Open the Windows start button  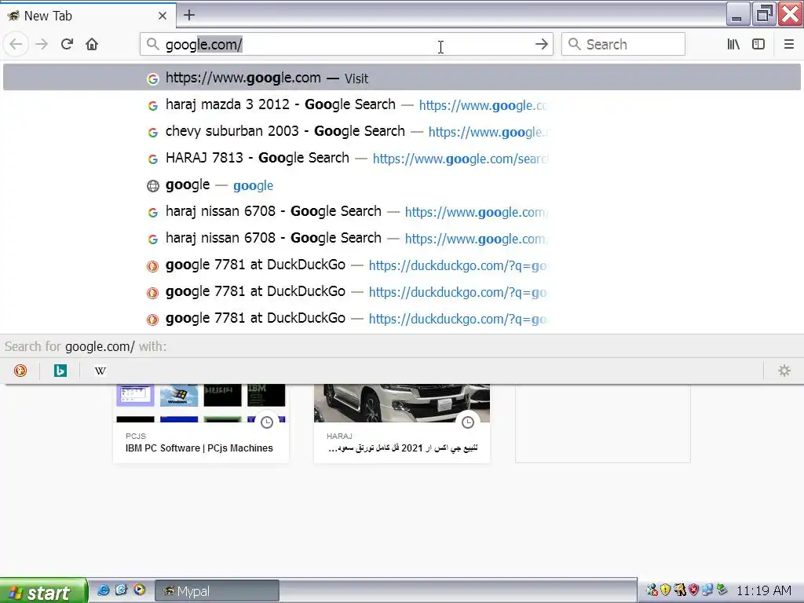coord(43,591)
